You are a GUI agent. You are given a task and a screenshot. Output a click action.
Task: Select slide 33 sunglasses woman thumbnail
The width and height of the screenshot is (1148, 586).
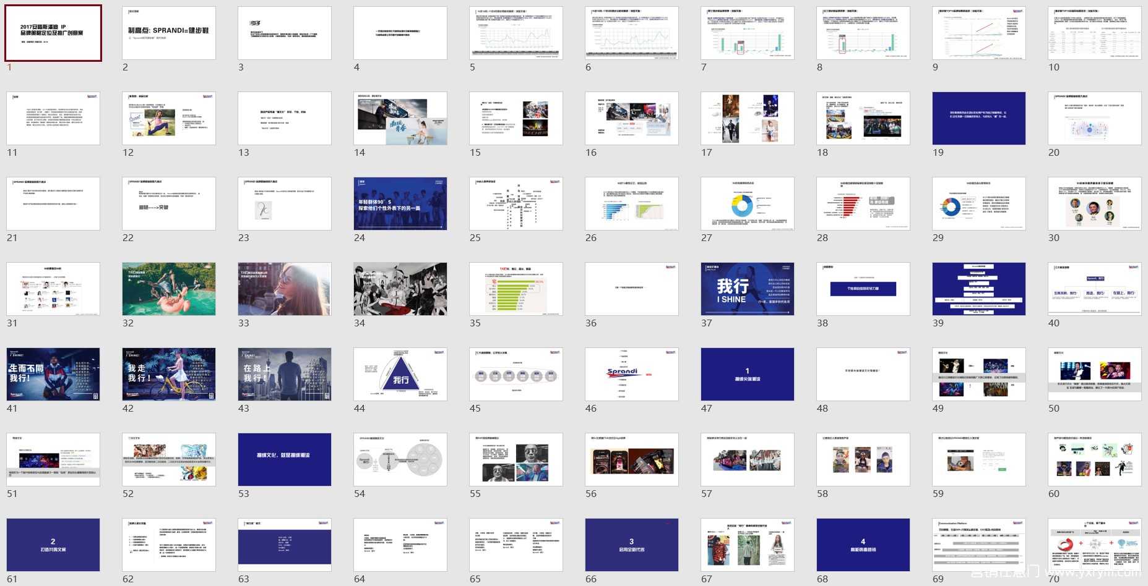pos(285,289)
